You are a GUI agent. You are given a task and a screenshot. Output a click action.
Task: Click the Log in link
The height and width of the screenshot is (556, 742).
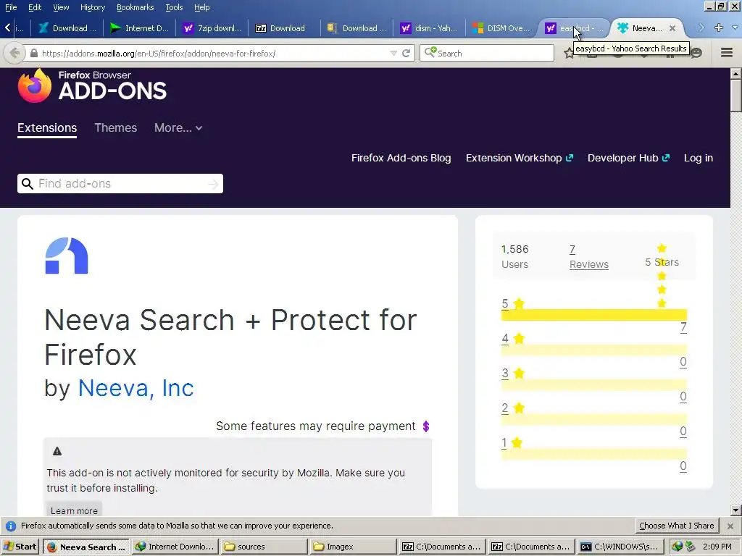698,158
